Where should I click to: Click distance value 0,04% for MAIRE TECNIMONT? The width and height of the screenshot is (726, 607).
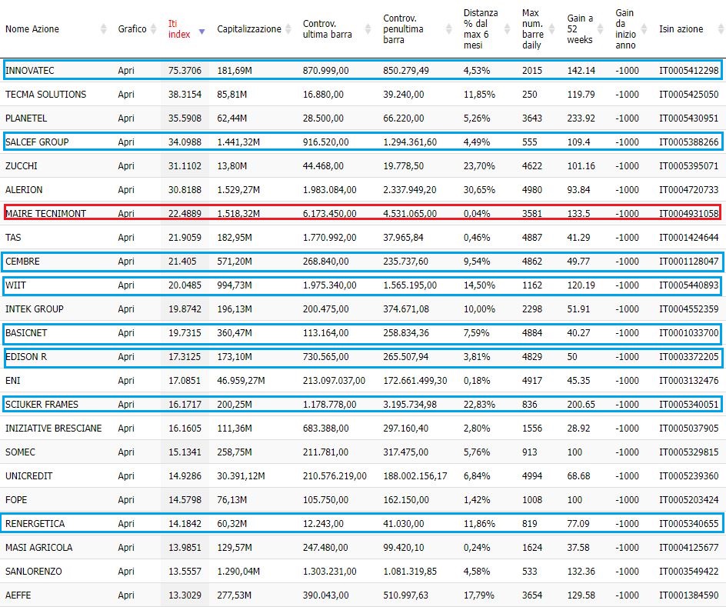477,213
